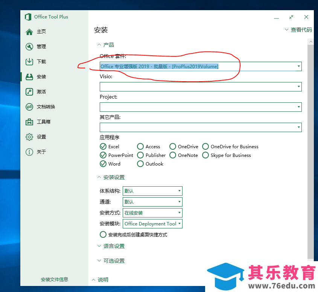This screenshot has height=292, width=318.
Task: Click the scrollbar up arrow
Action: pos(310,42)
